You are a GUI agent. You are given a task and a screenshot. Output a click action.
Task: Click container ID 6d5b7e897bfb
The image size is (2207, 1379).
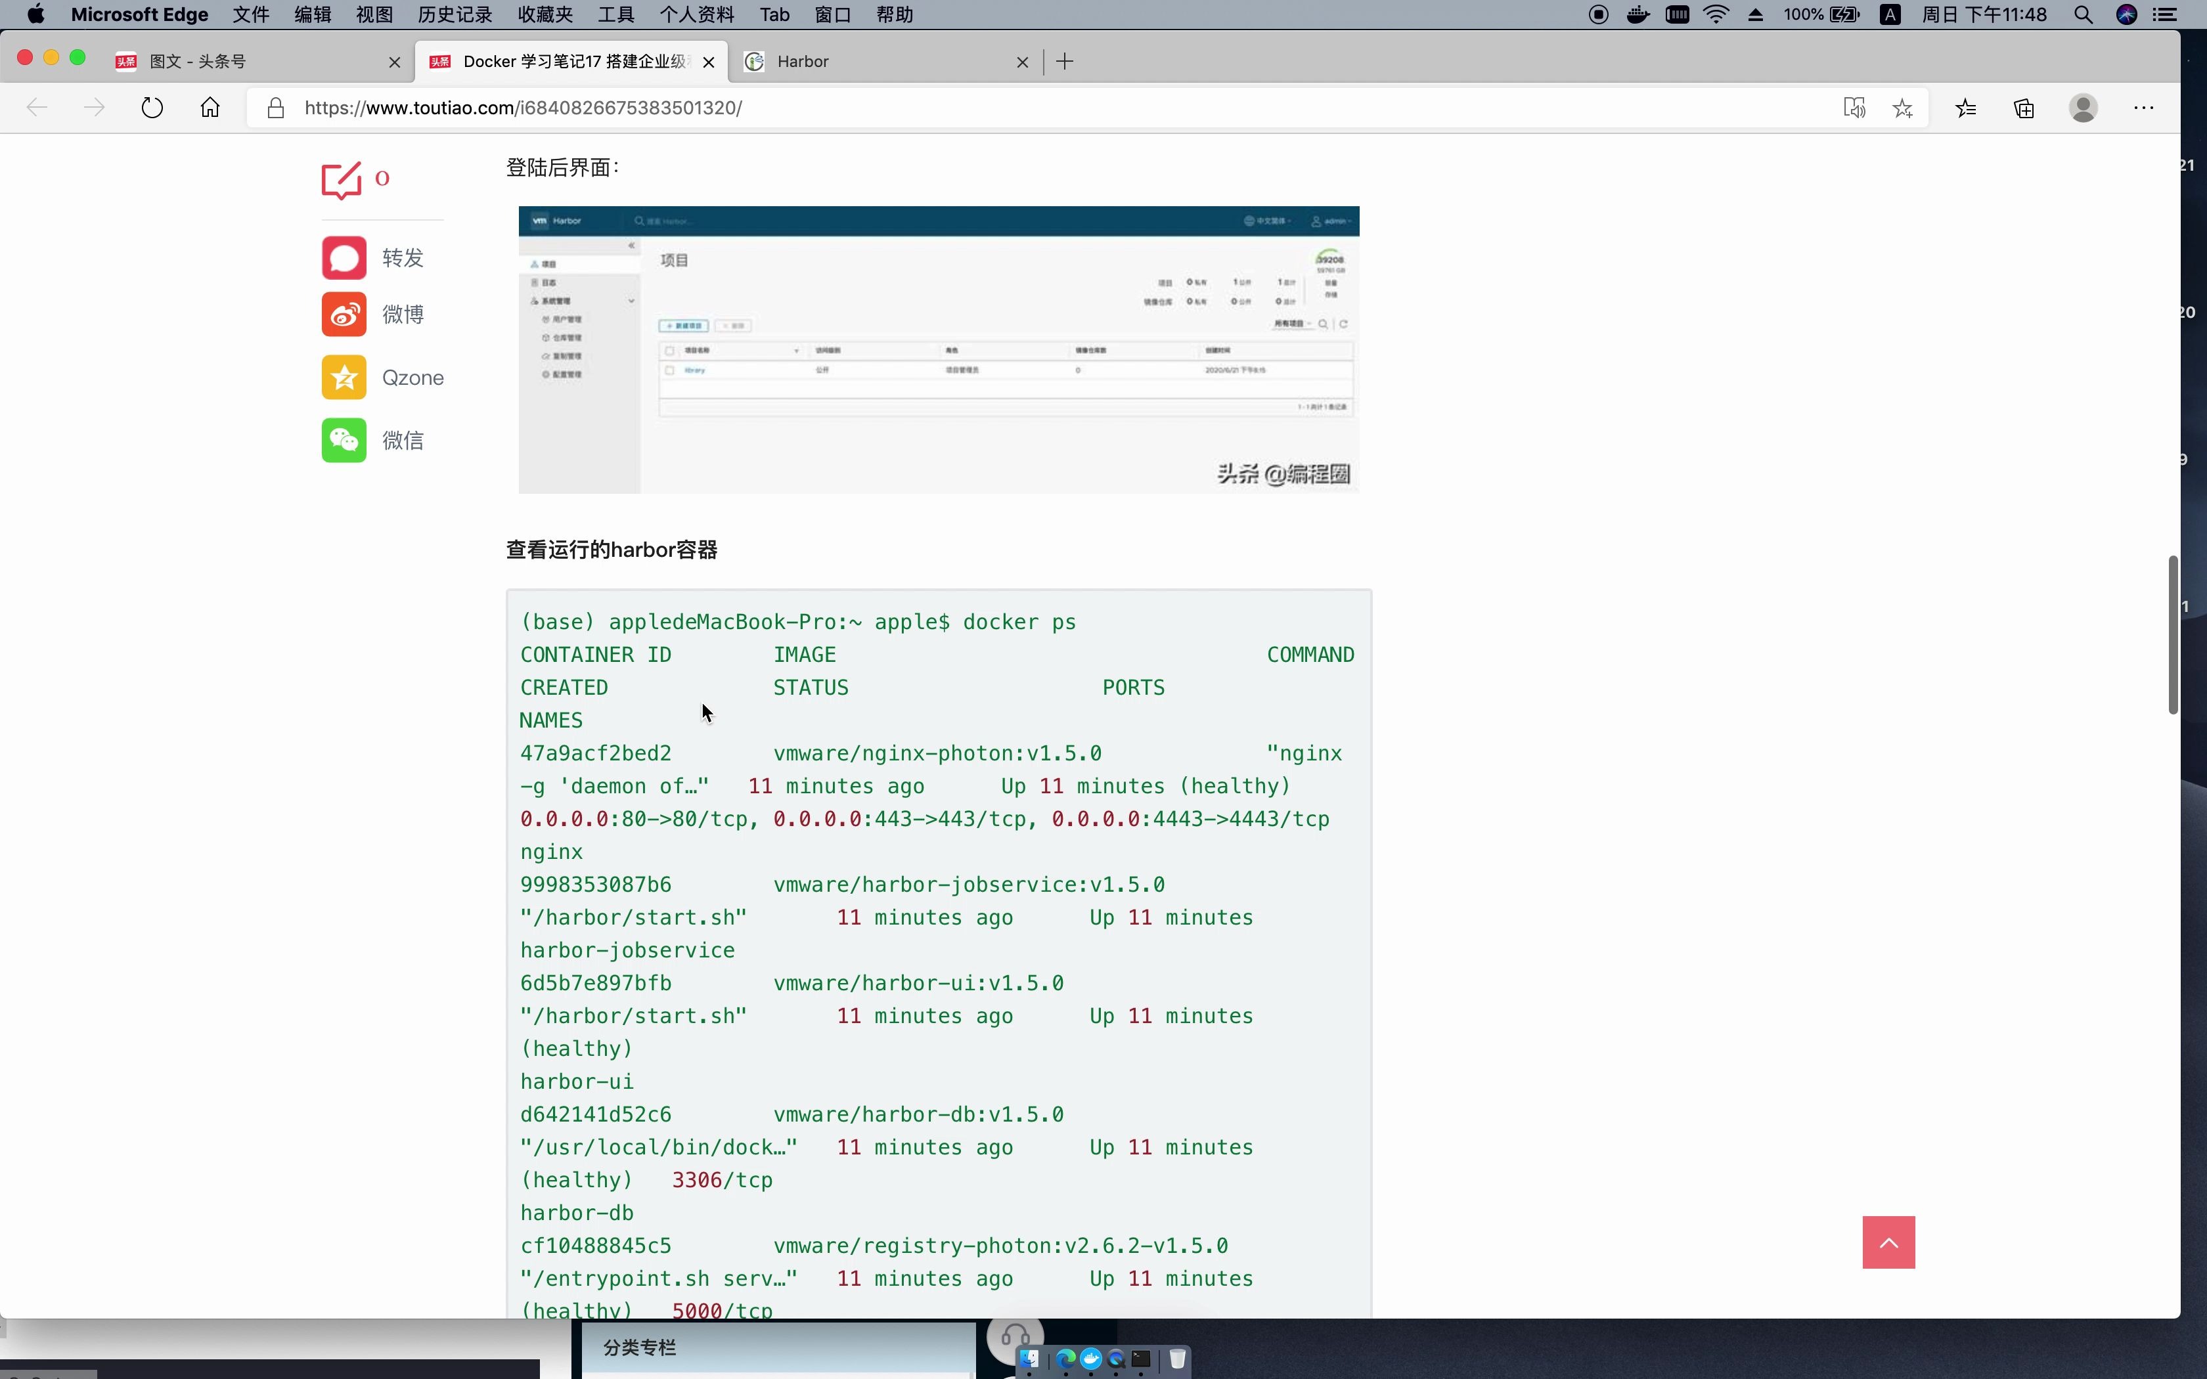coord(596,983)
